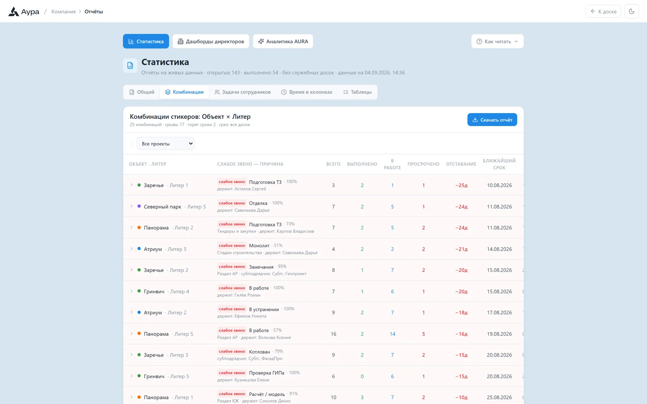Expand the Северный парк Литер 5 row
Screen dimensions: 647x404
click(x=132, y=206)
